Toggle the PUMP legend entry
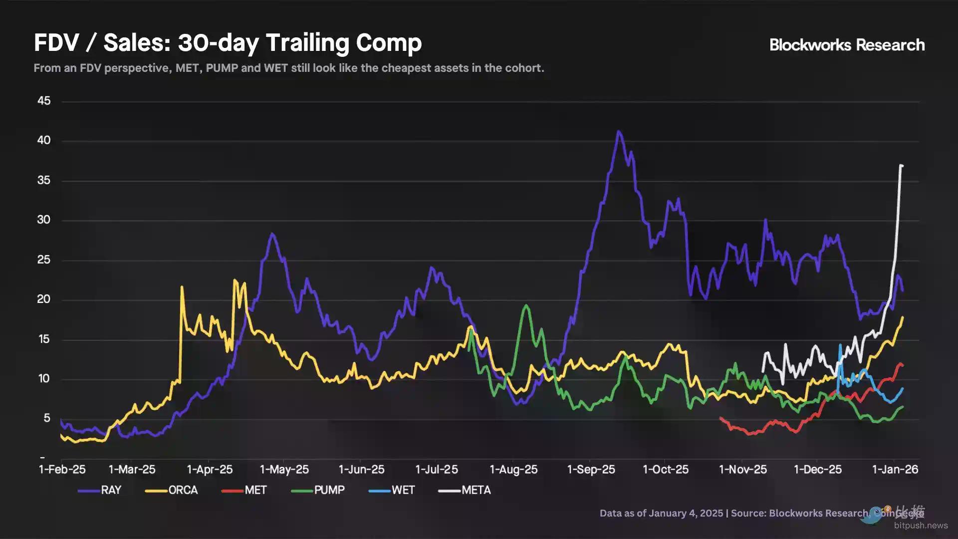This screenshot has width=958, height=539. point(329,491)
